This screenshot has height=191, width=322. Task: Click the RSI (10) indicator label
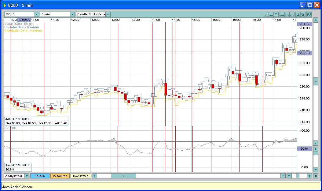pos(10,128)
